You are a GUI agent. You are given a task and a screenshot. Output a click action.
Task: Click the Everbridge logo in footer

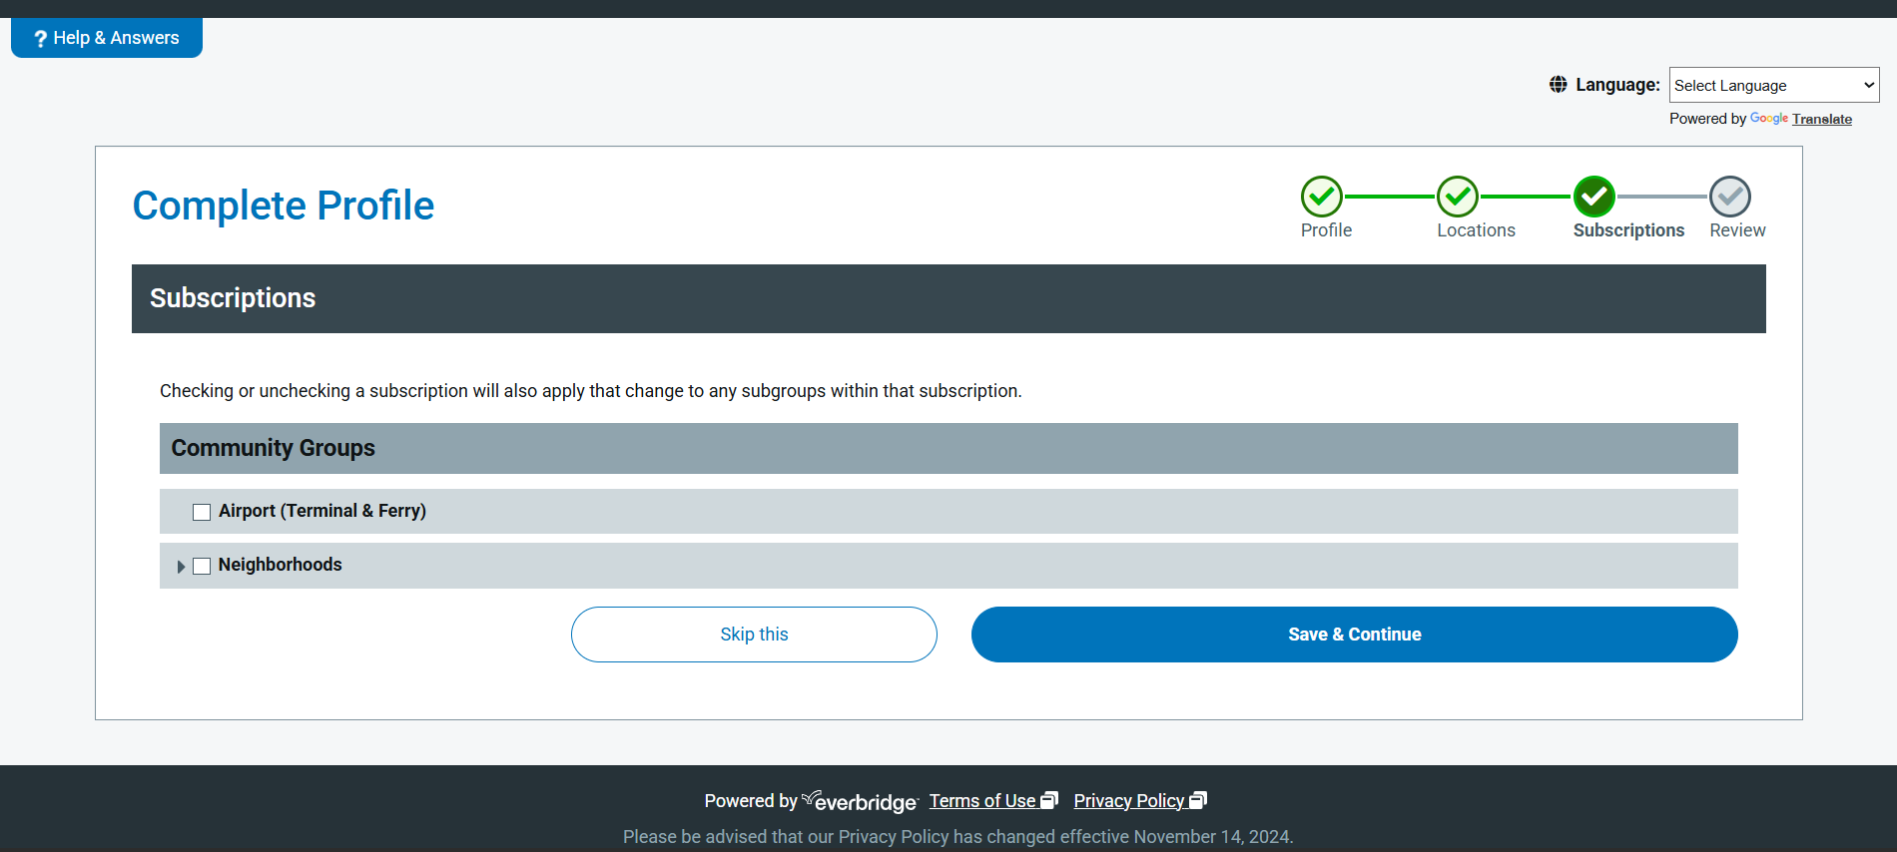click(860, 801)
